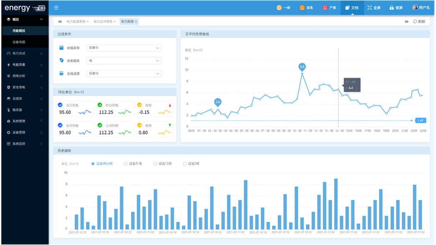Click the user avatar 用户名
The width and height of the screenshot is (436, 245).
tap(415, 7)
